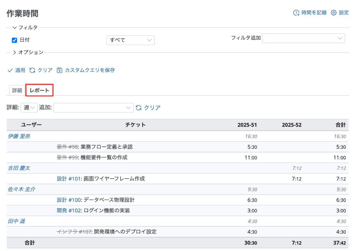Open user 佐々木 圭介 link
The width and height of the screenshot is (355, 251).
click(x=21, y=189)
